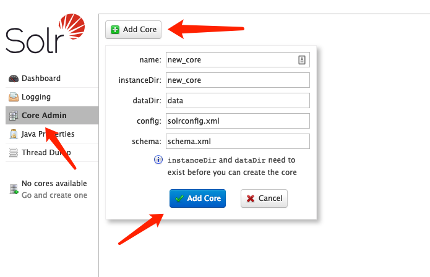Click the schema.xml input field
This screenshot has height=277, width=430.
click(238, 141)
